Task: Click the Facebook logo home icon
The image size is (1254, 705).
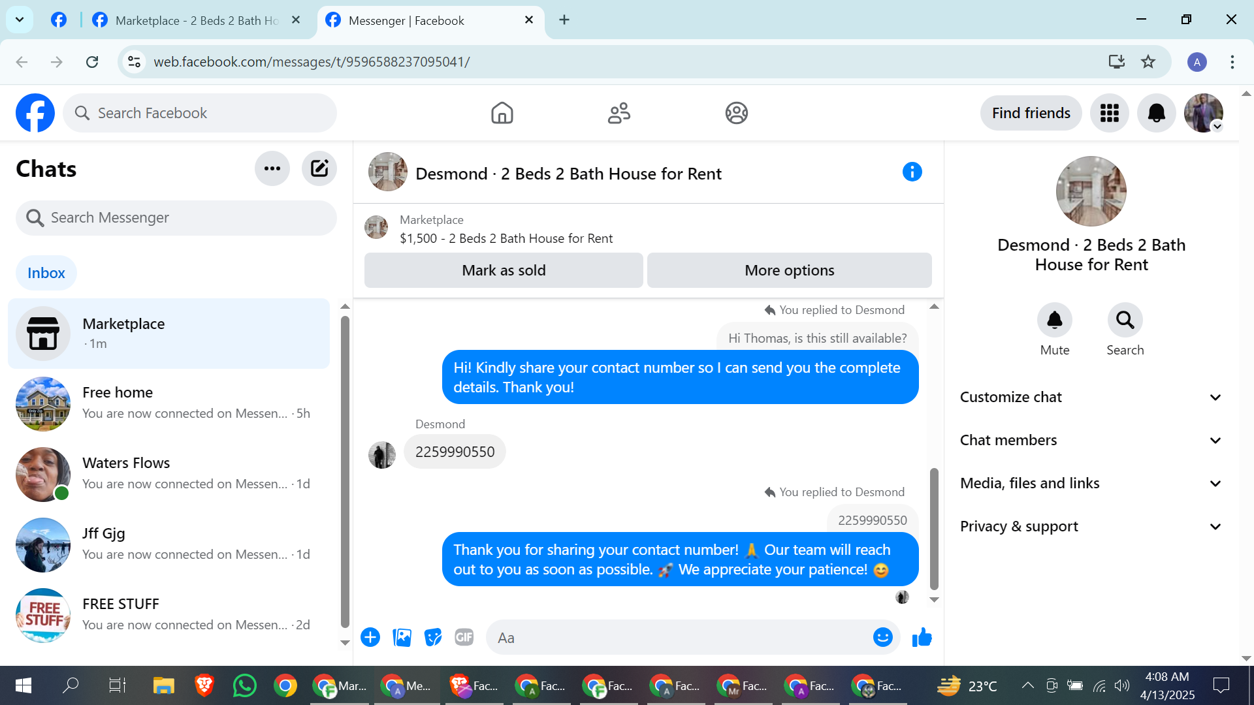Action: tap(35, 113)
